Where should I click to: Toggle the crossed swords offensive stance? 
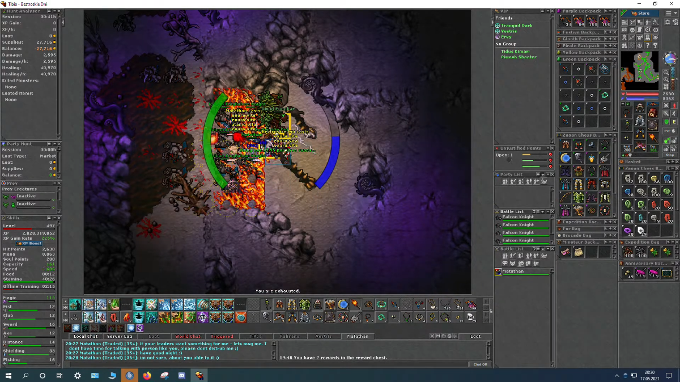tap(666, 105)
